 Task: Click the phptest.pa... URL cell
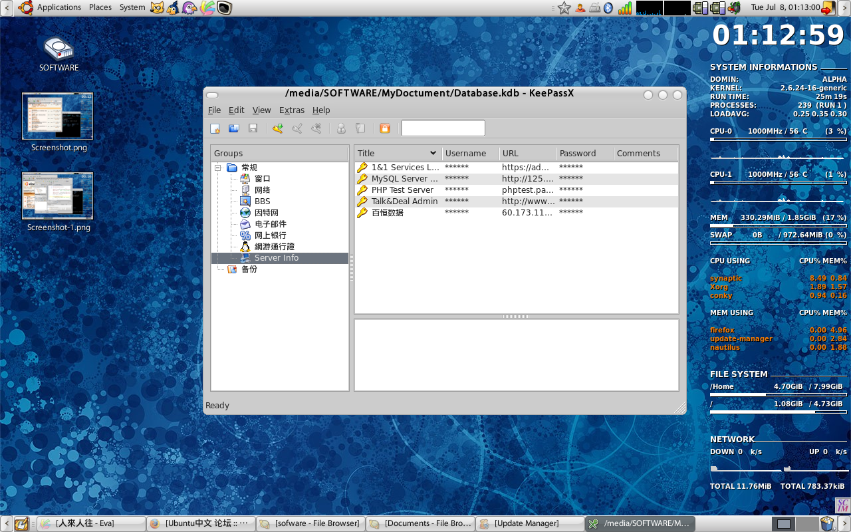528,190
